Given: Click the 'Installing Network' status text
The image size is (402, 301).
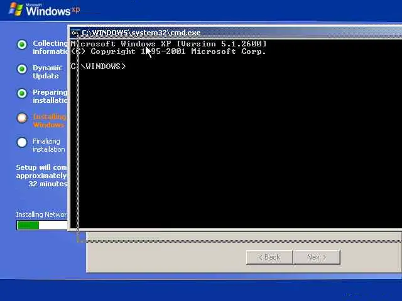Looking at the screenshot, I should click(x=41, y=214).
